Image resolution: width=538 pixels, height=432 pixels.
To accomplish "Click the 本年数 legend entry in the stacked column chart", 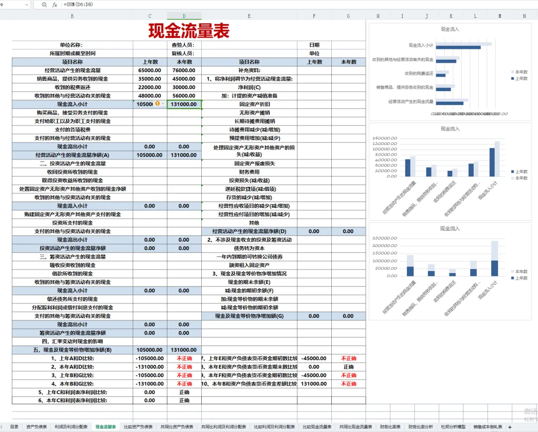I will click(520, 272).
